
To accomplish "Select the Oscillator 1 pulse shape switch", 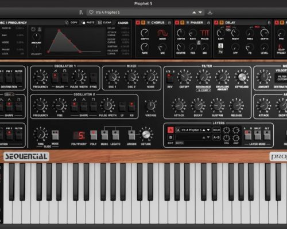I will pos(65,77).
